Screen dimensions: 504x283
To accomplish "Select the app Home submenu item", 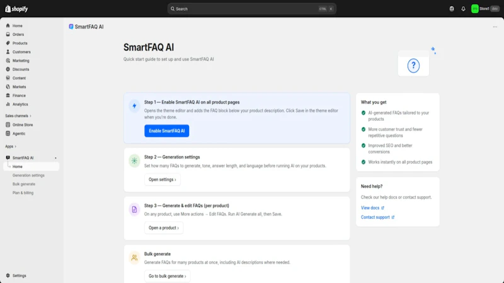I will point(31,167).
